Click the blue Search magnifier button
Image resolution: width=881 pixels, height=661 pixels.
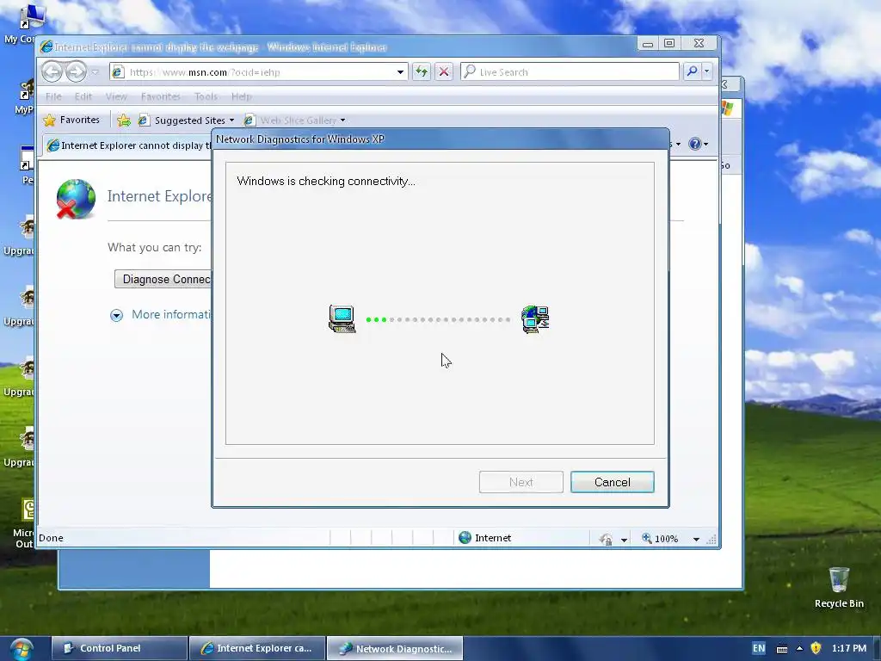[x=693, y=71]
